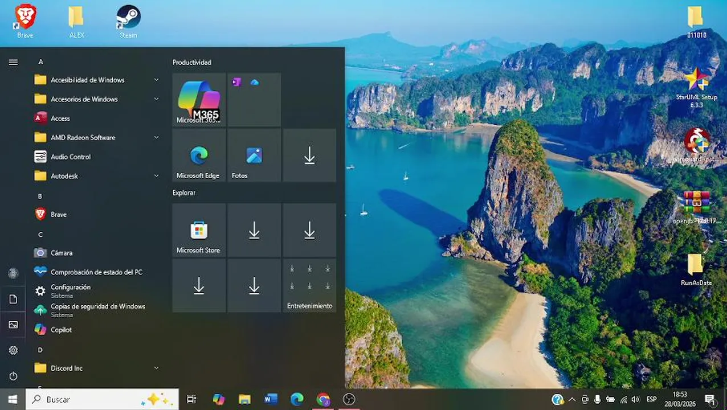
Task: Open the notification center icon
Action: click(710, 400)
